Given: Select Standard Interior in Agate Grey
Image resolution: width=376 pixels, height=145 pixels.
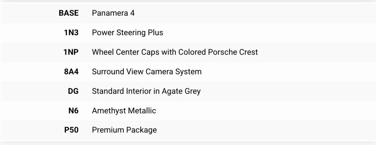Looking at the screenshot, I should [x=146, y=91].
